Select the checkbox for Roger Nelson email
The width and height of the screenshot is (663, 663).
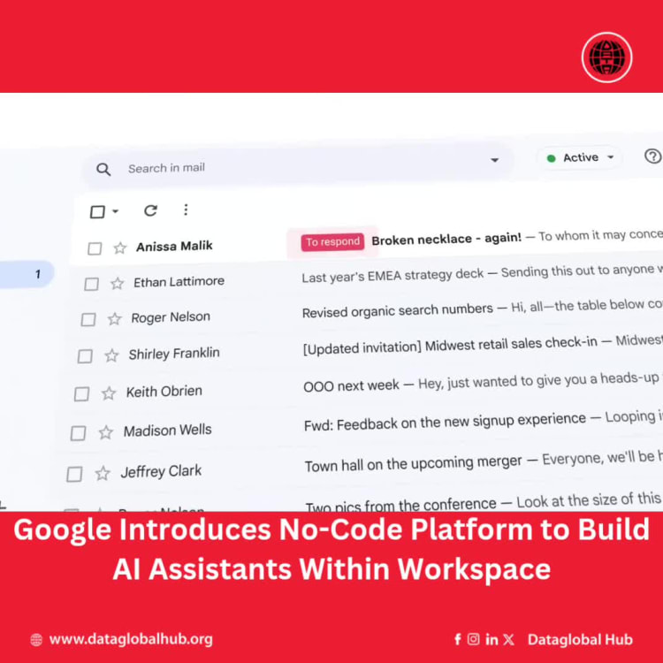click(88, 319)
